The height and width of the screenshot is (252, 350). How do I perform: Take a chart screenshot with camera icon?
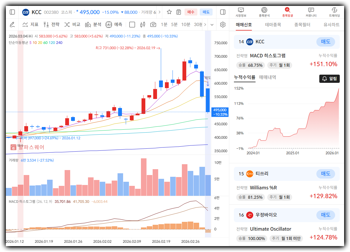tap(153, 25)
